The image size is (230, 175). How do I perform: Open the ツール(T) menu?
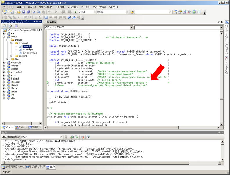click(x=86, y=7)
